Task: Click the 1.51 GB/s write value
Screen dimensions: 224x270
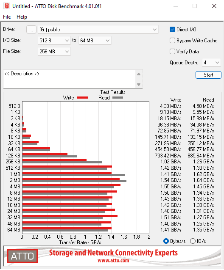Action: 171,218
